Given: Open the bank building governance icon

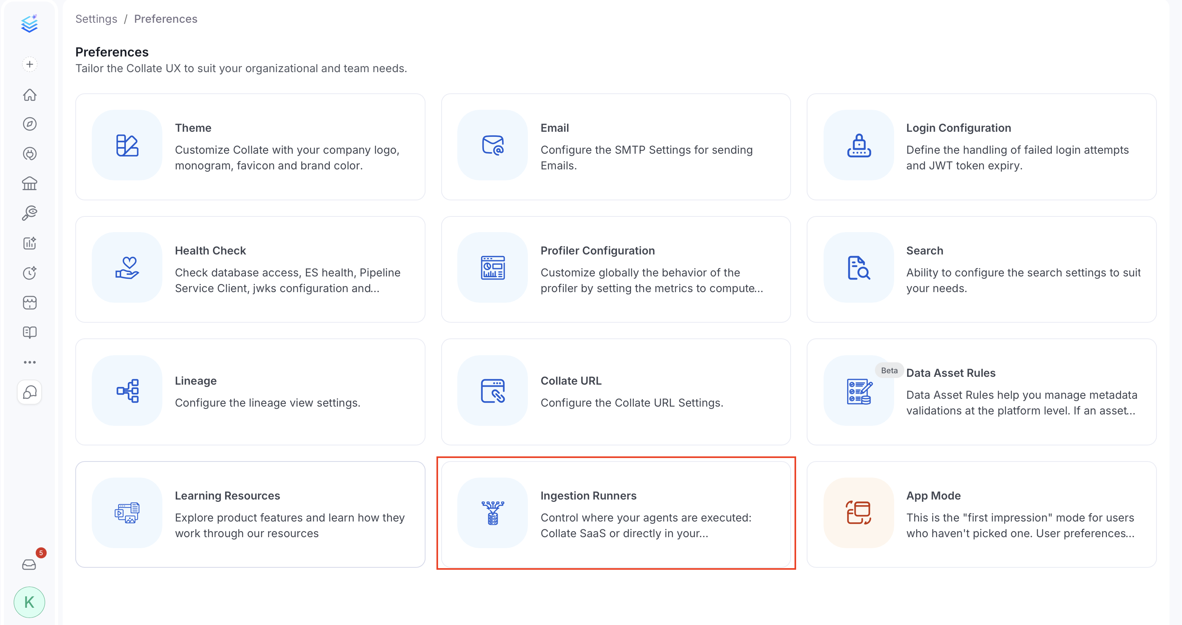Looking at the screenshot, I should point(29,184).
